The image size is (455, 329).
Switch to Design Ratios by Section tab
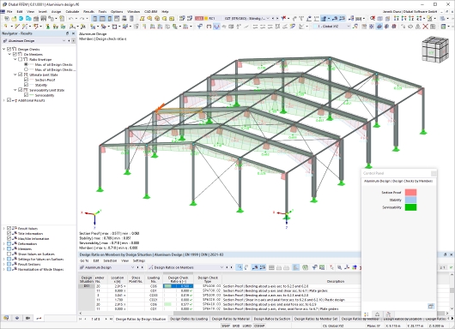(x=272, y=319)
